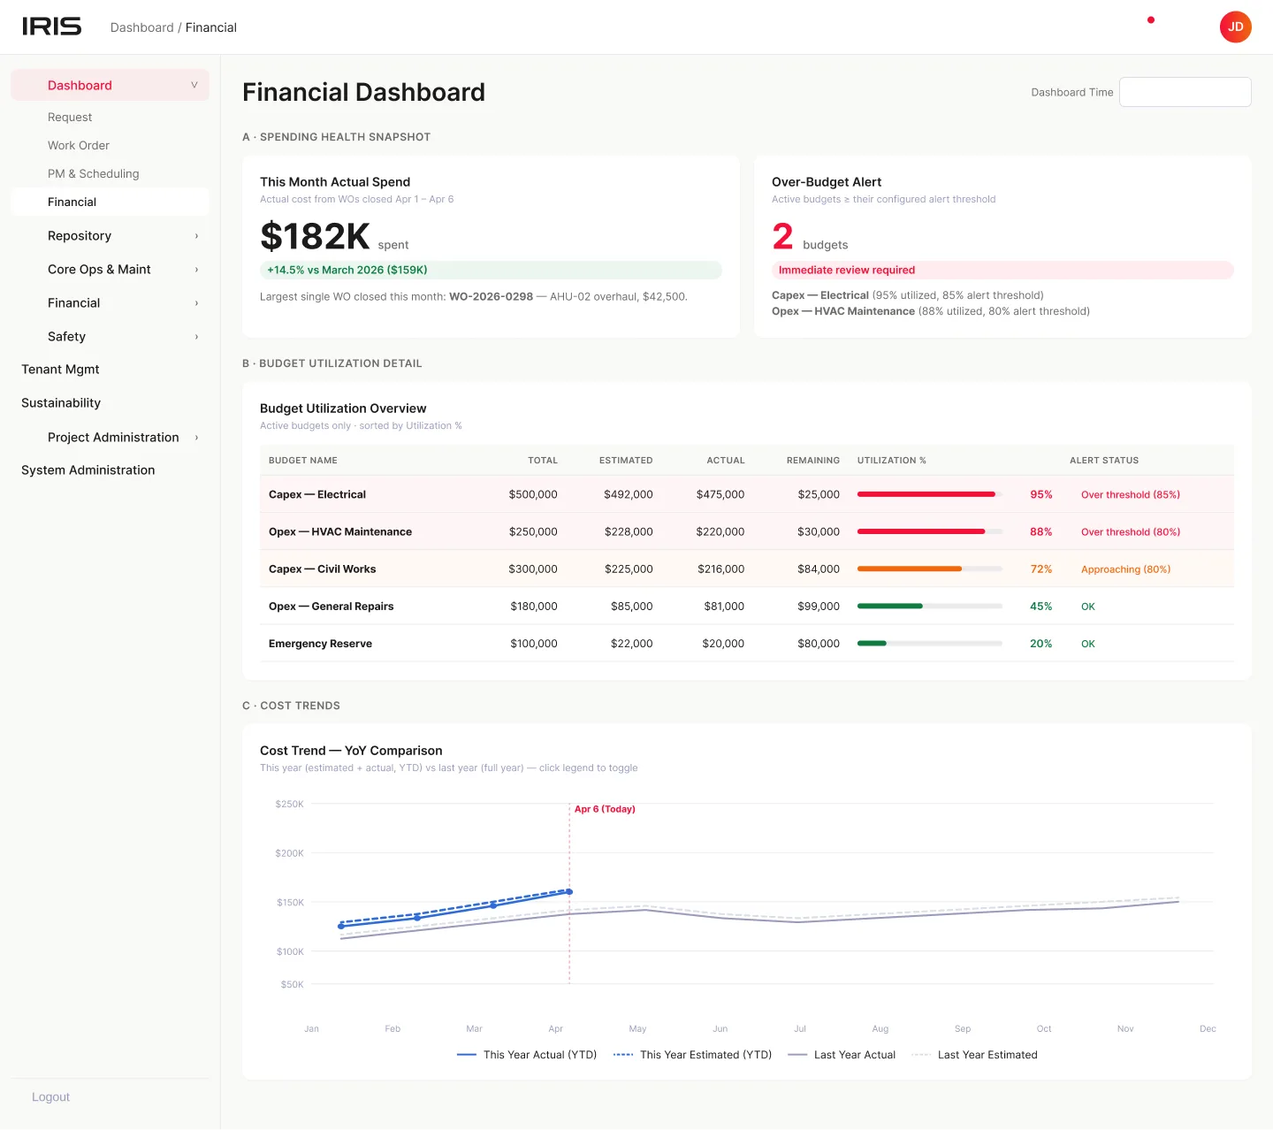Screen dimensions: 1273x1130
Task: Click the Apr 6 (Today) chart marker
Action: [x=605, y=809]
